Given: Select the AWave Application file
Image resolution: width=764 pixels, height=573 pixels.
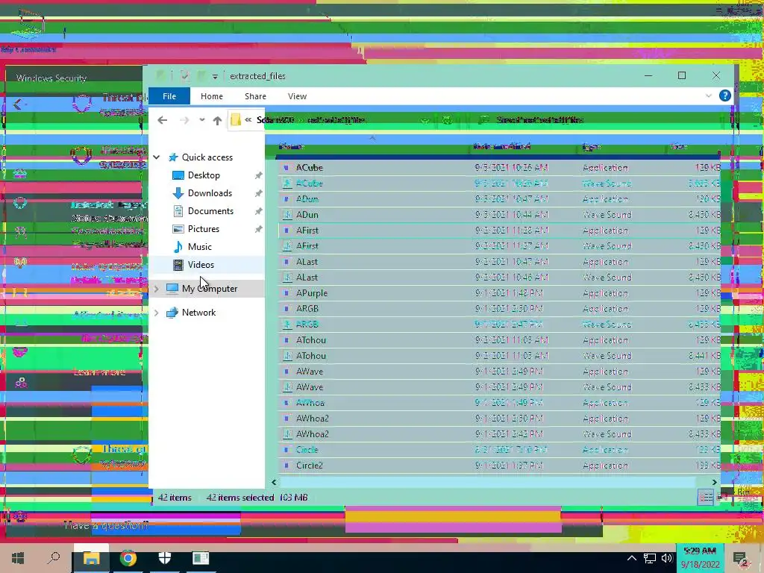Looking at the screenshot, I should tap(499, 372).
